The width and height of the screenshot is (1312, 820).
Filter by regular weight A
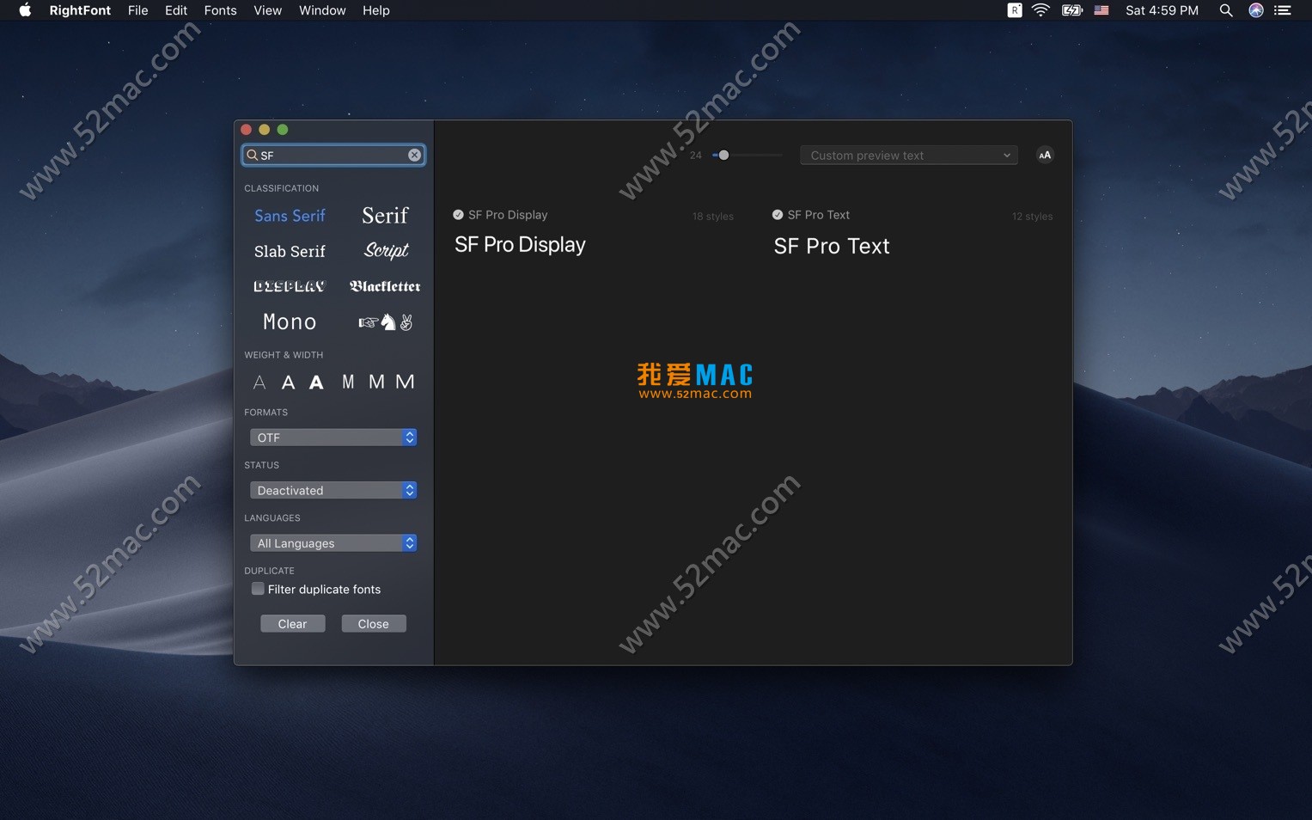pos(288,382)
